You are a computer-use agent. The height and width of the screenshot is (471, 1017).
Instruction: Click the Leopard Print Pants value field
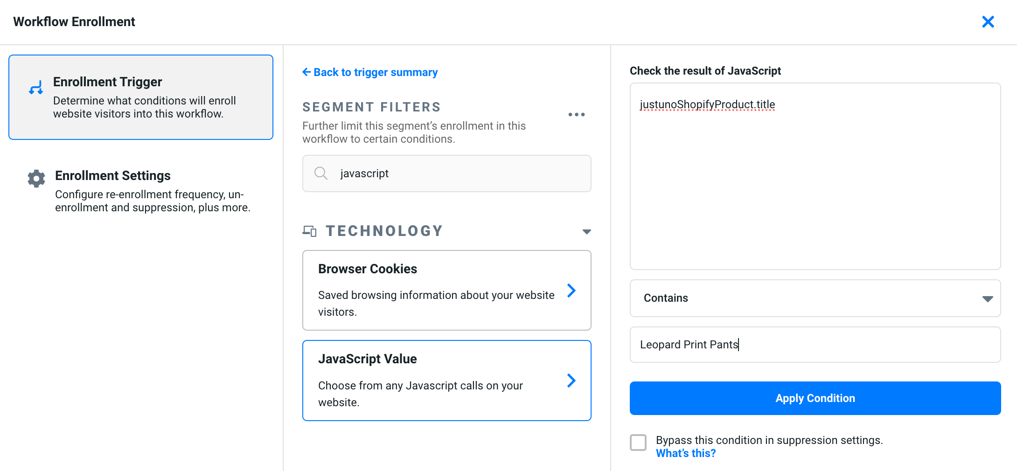coord(815,345)
